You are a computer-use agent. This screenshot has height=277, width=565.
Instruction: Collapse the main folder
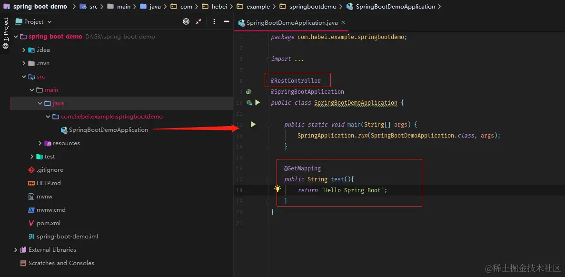(32, 90)
